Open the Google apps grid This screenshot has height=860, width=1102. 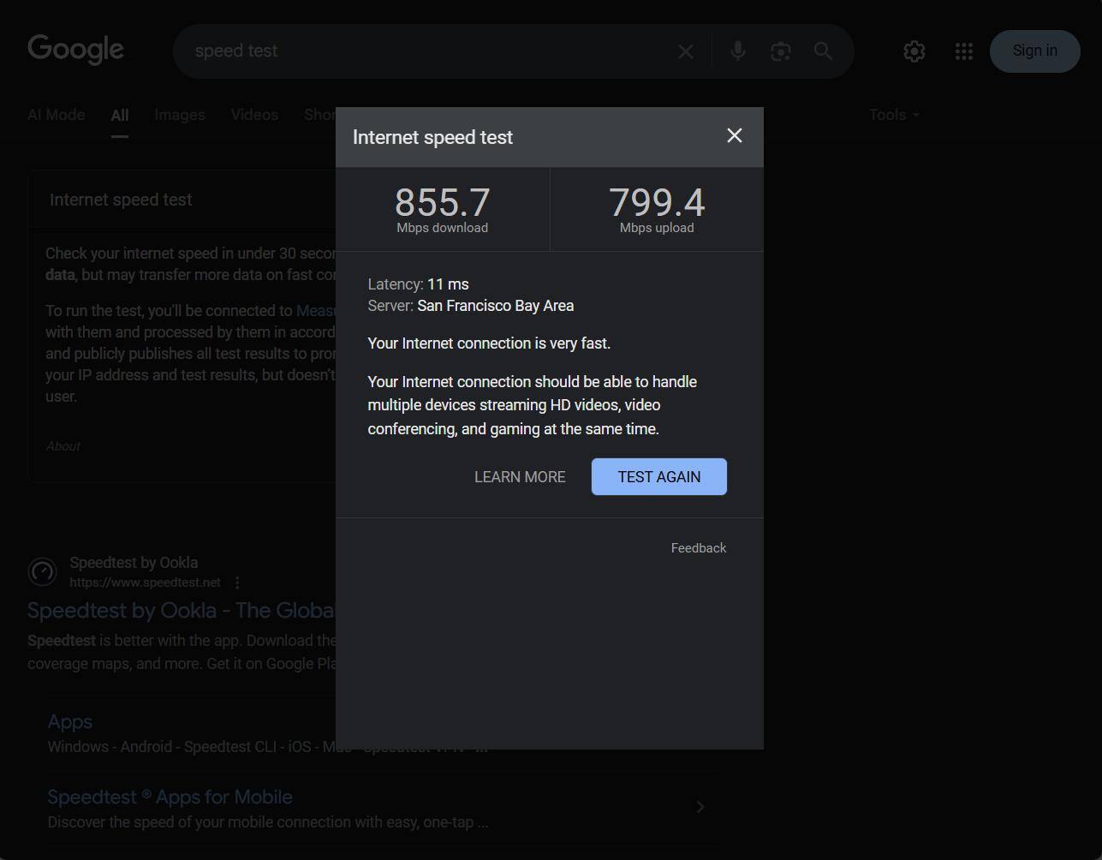pyautogui.click(x=963, y=51)
